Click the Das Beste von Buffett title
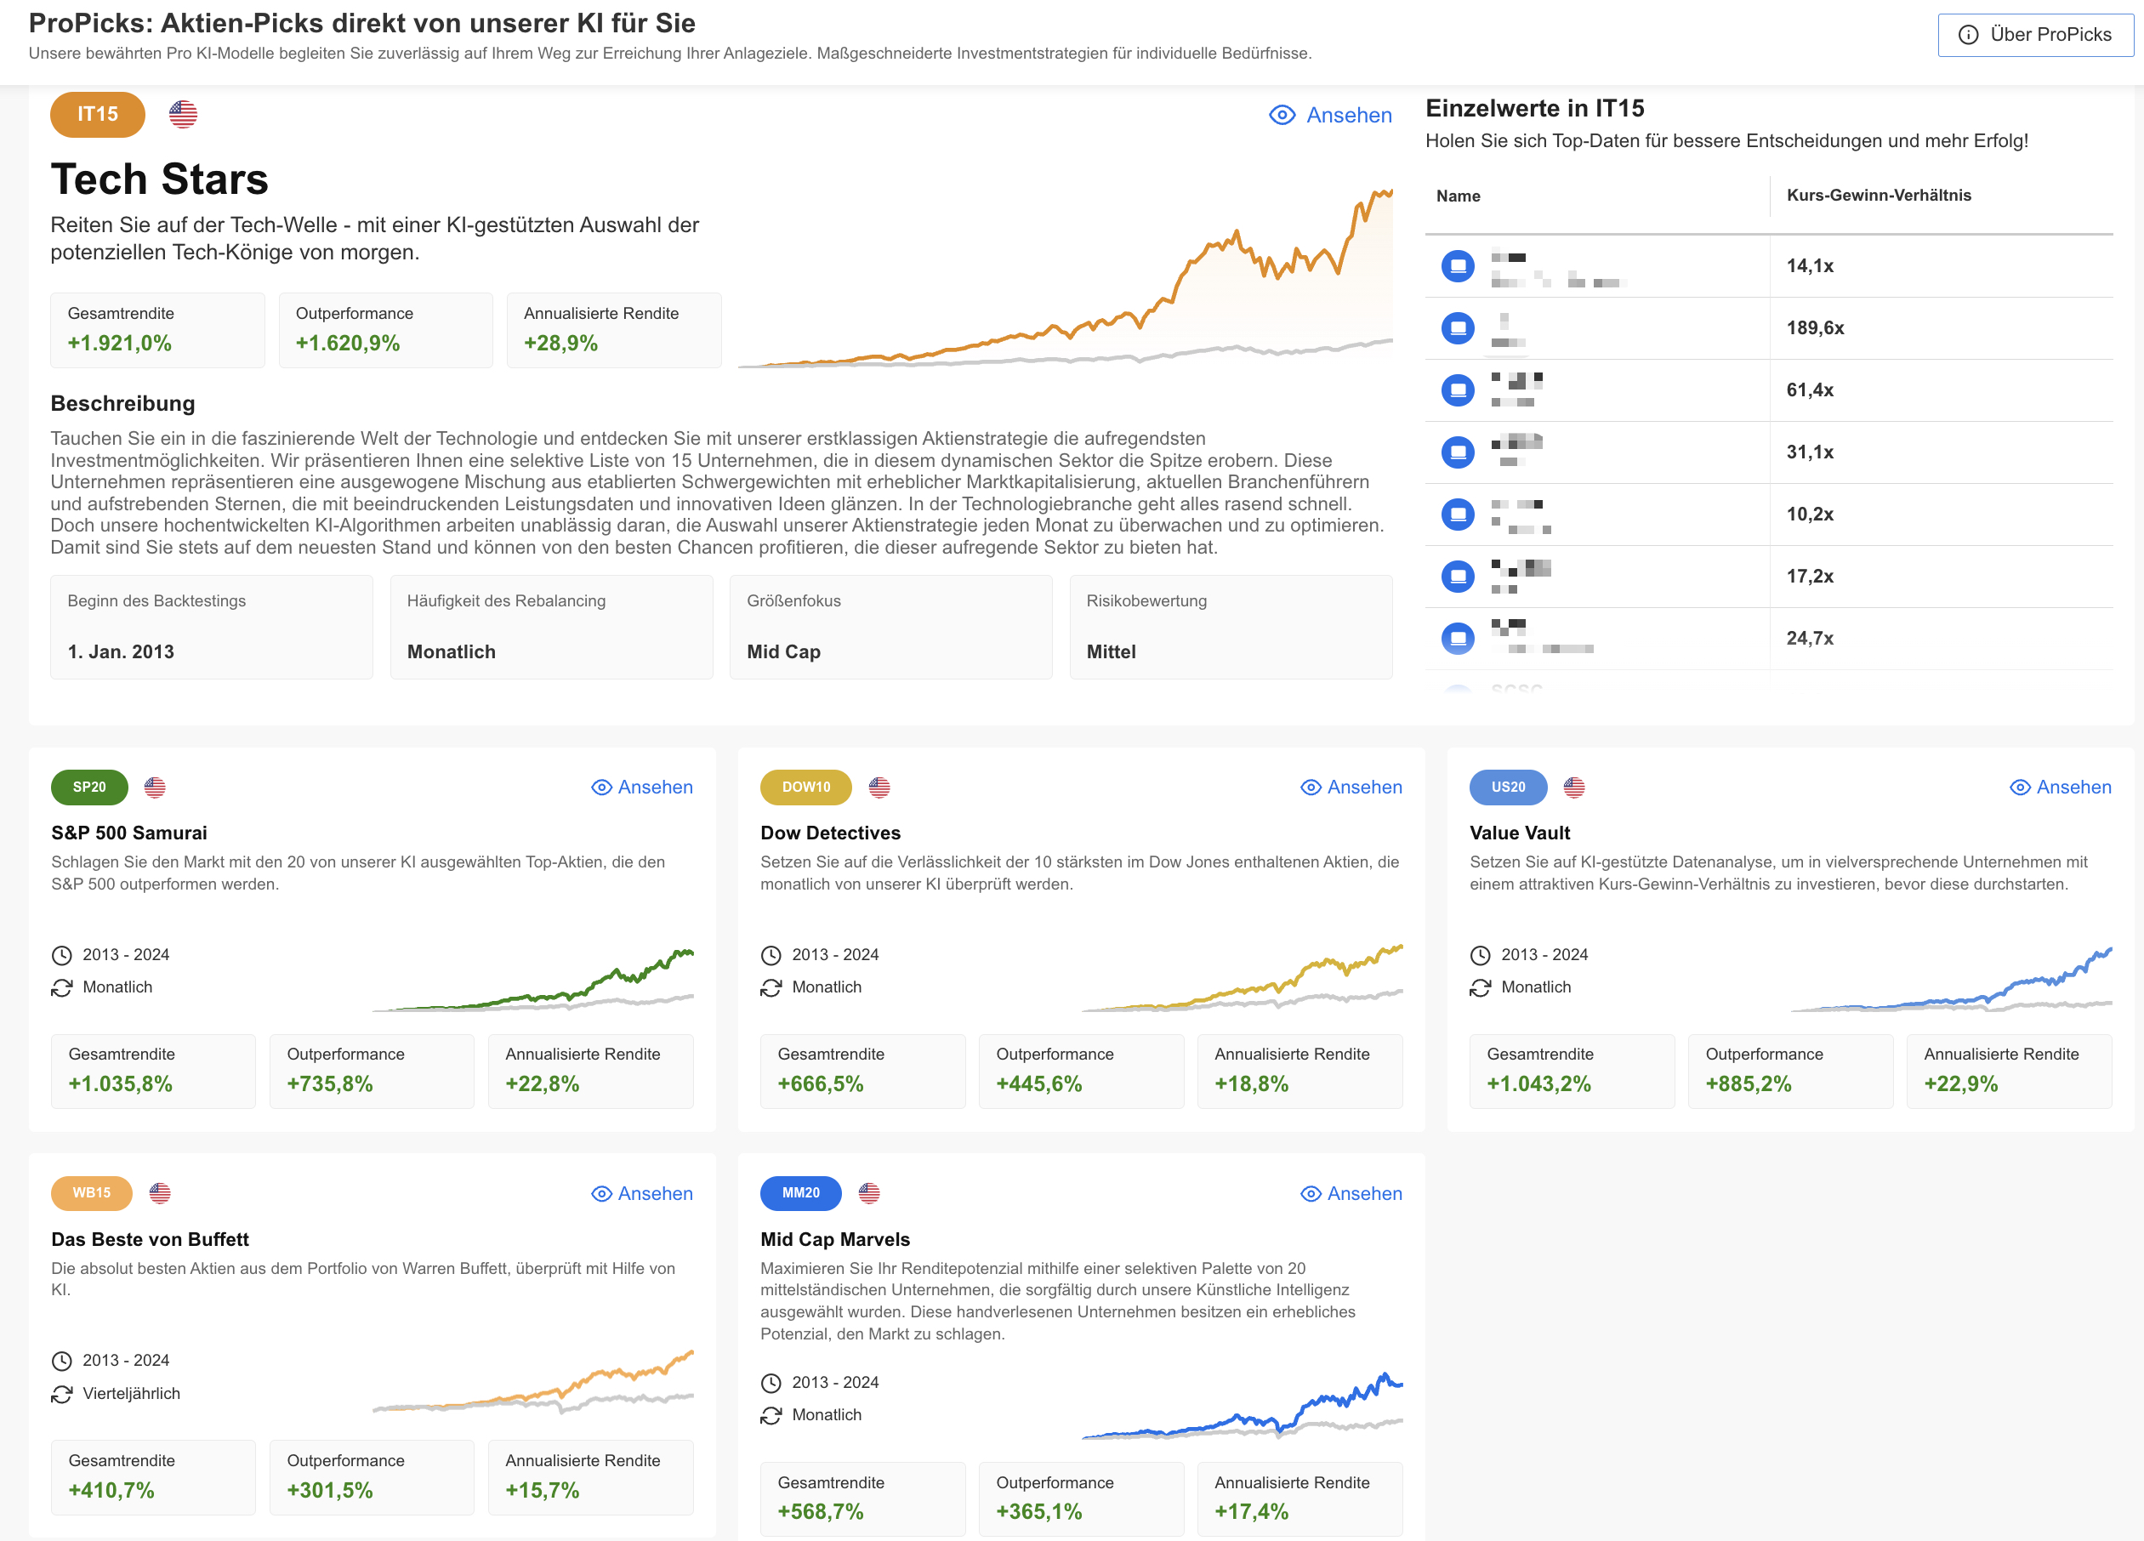The image size is (2144, 1541). 150,1239
